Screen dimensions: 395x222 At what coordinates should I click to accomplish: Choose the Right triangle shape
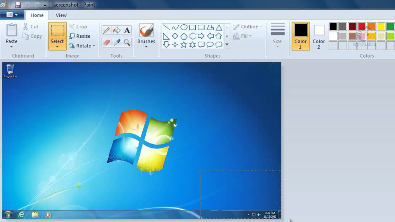pos(166,36)
